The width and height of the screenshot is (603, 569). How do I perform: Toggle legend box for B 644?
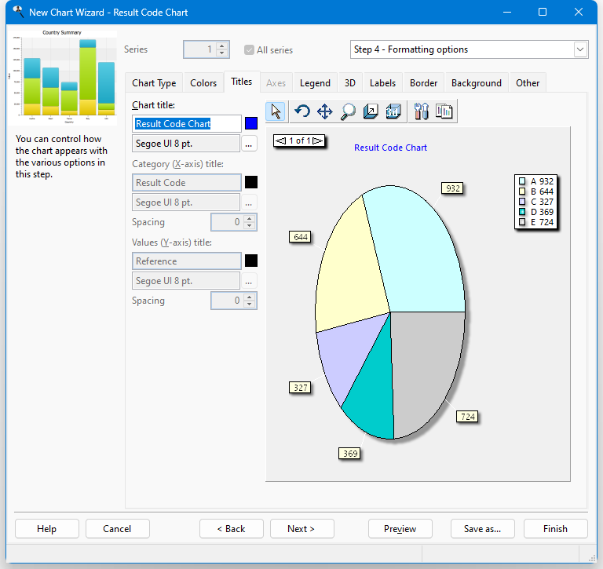coord(522,191)
